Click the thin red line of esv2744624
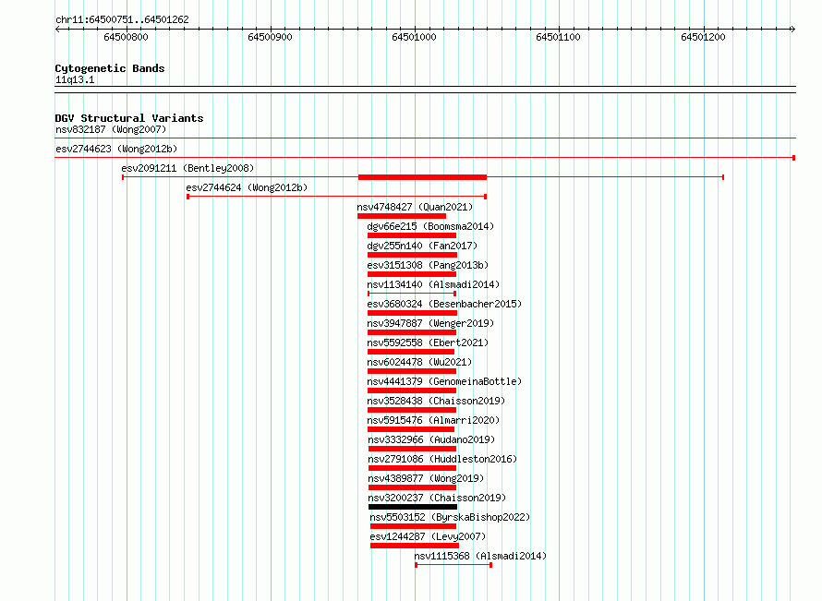This screenshot has width=822, height=601. coord(336,197)
